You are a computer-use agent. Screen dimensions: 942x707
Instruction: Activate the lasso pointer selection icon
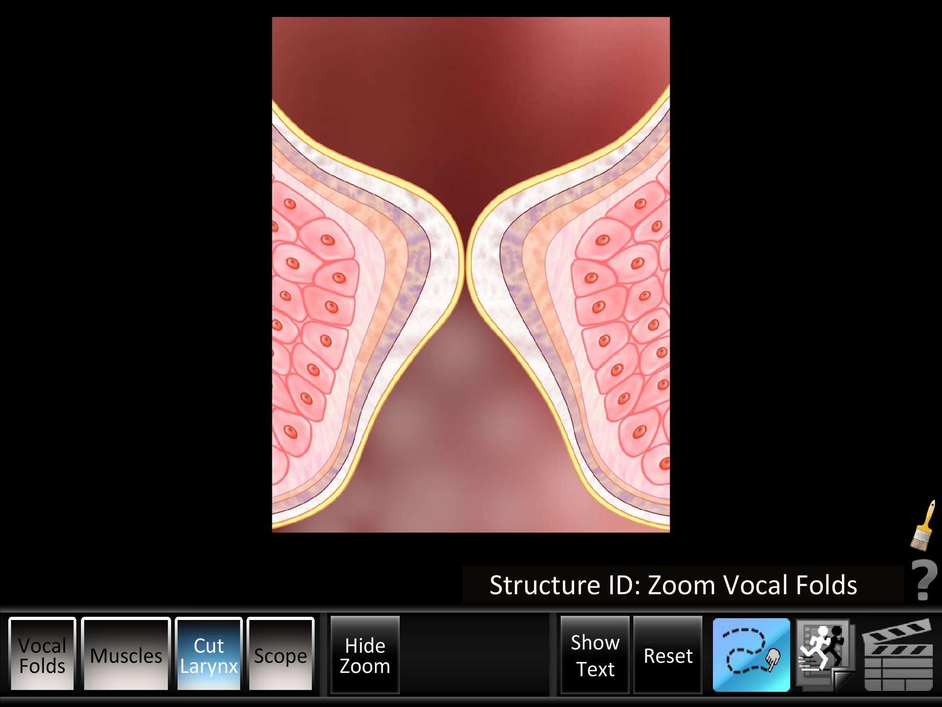(751, 655)
